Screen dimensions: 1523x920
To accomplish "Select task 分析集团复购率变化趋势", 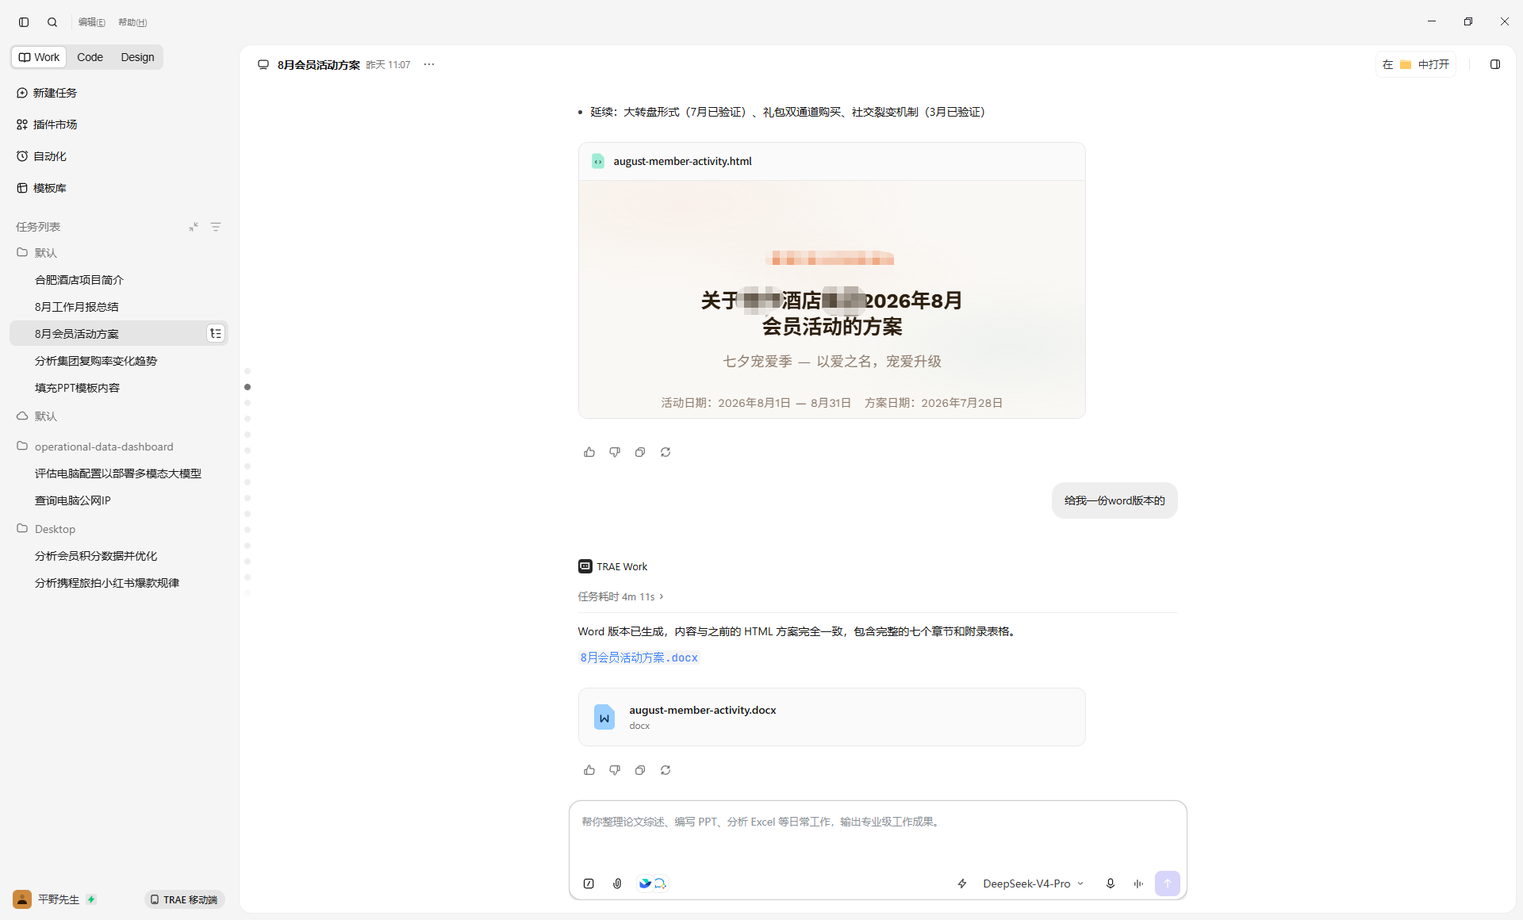I will (119, 361).
